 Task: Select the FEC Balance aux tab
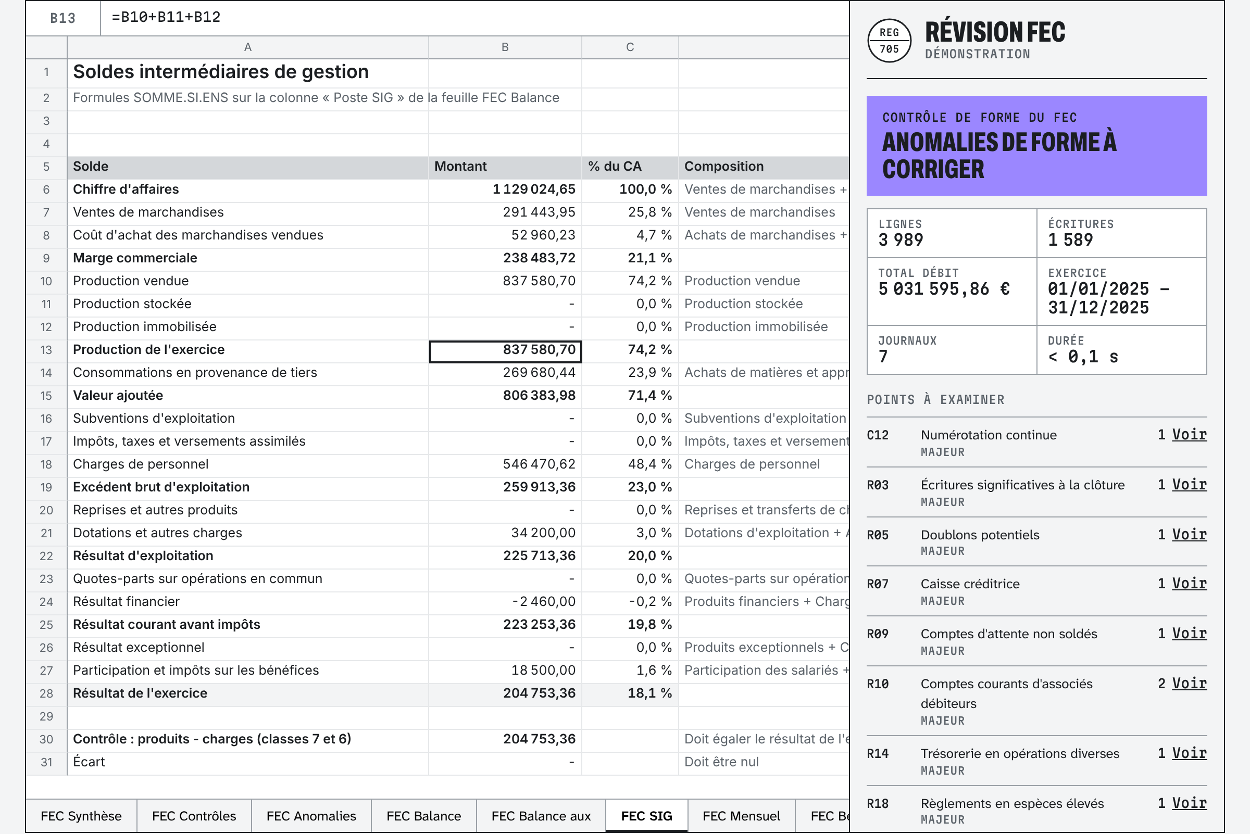pos(541,816)
